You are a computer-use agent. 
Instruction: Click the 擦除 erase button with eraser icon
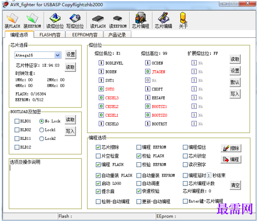click(231, 148)
